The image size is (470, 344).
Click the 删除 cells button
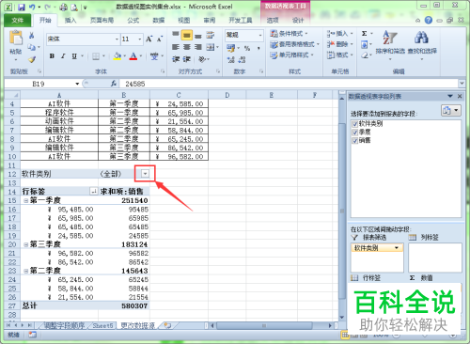click(x=340, y=44)
